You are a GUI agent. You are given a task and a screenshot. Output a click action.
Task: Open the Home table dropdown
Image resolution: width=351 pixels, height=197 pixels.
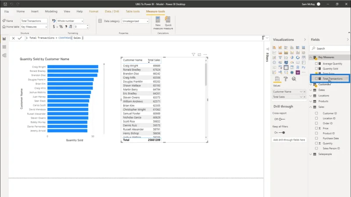[x=34, y=27]
